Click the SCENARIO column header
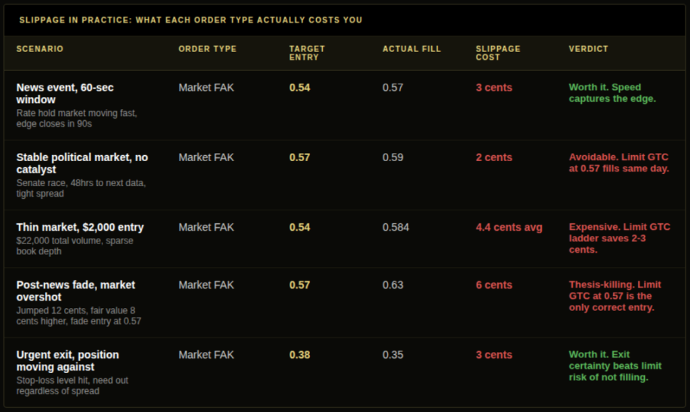Image resolution: width=690 pixels, height=412 pixels. coord(40,49)
